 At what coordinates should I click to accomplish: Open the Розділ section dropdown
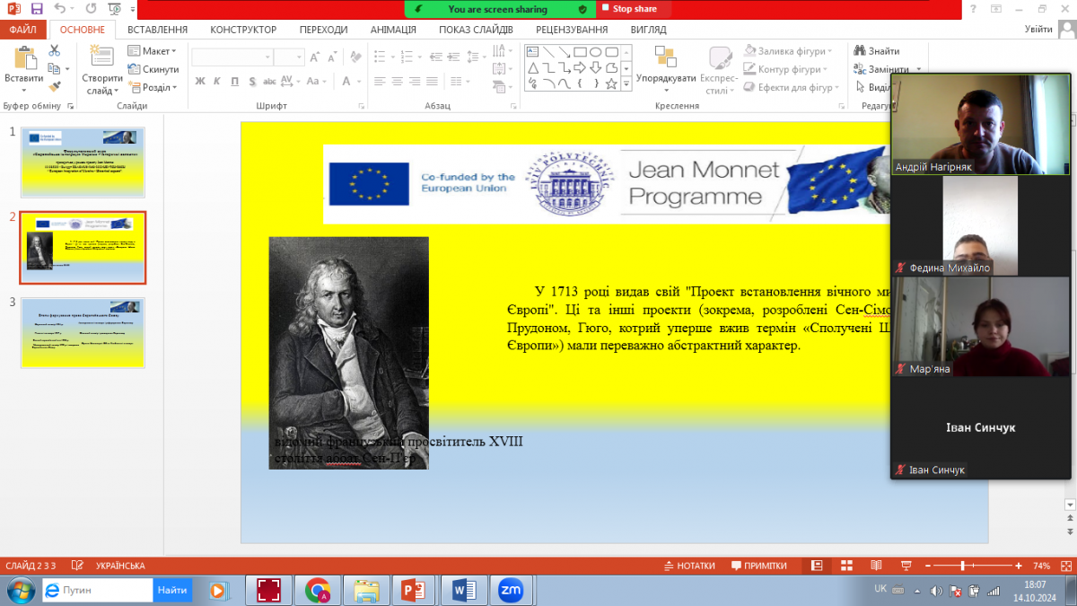point(152,87)
